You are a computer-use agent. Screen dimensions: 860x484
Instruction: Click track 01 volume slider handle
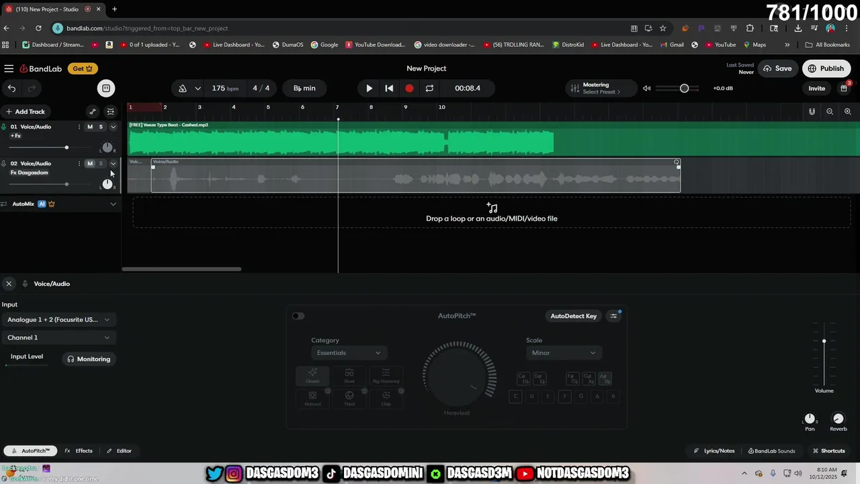pos(67,147)
